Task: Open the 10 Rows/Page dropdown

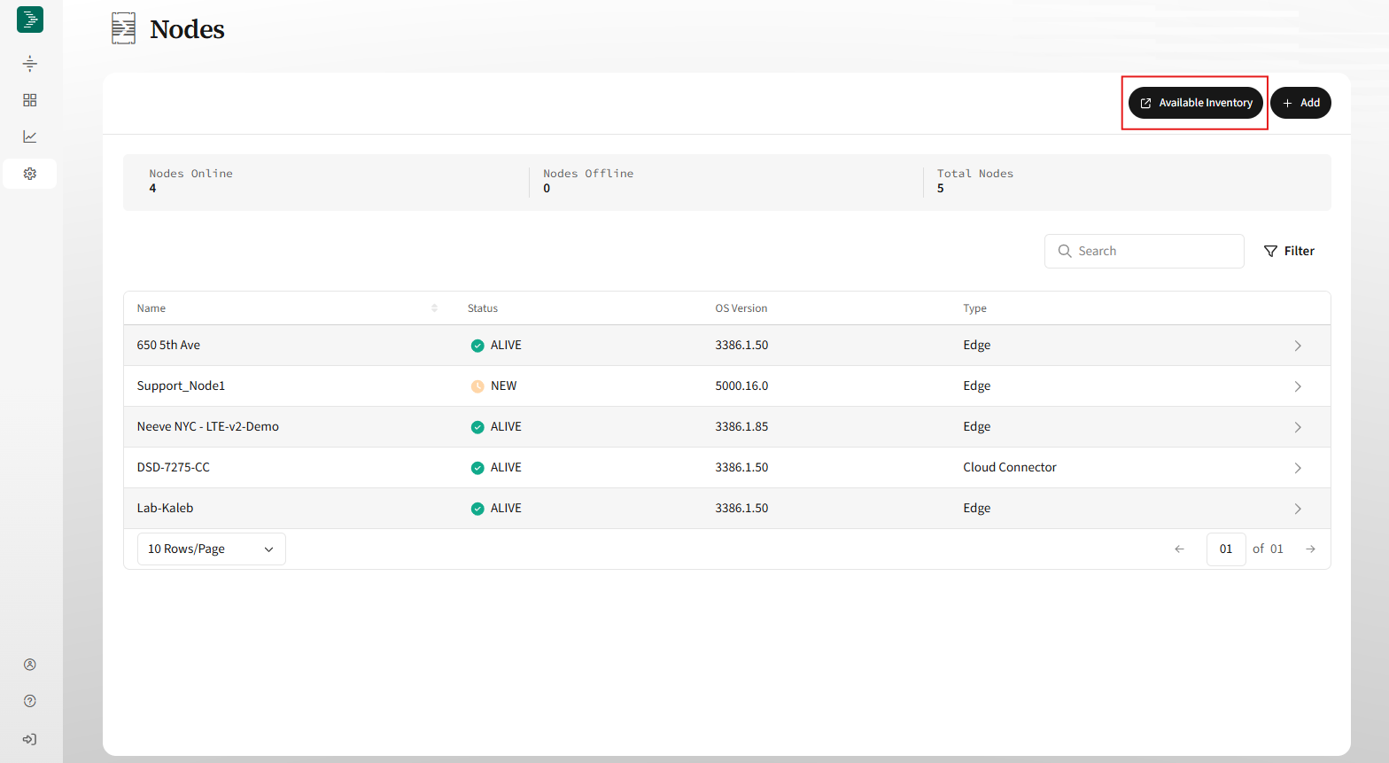Action: pyautogui.click(x=212, y=549)
